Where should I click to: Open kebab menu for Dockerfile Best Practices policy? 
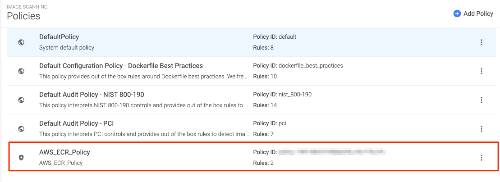pyautogui.click(x=482, y=71)
